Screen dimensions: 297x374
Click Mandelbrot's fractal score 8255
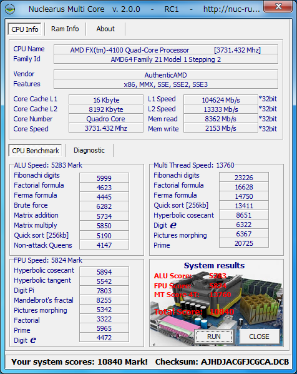pyautogui.click(x=104, y=300)
